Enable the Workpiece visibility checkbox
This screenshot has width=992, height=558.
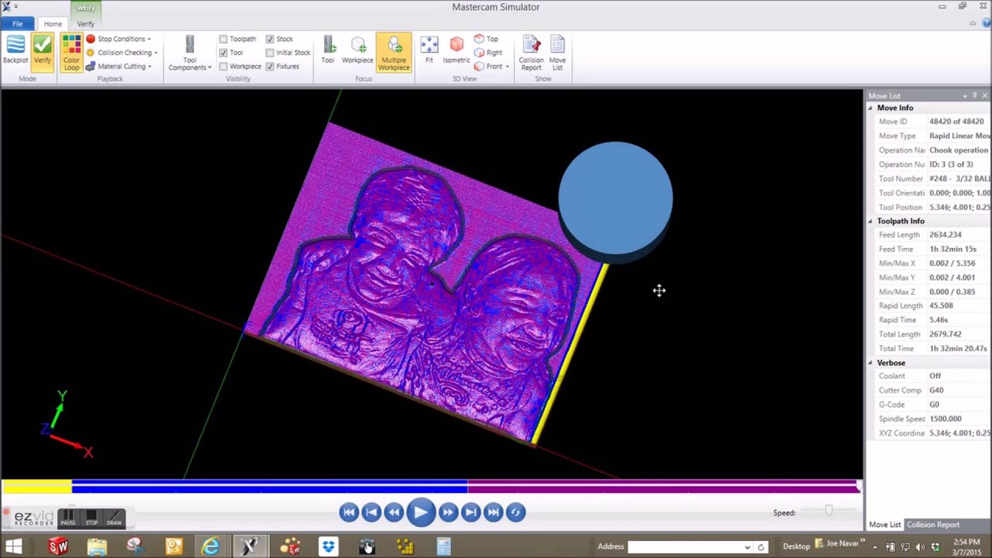[223, 67]
